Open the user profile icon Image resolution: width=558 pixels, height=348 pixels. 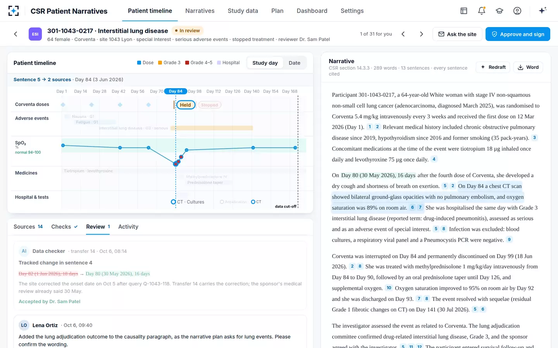pos(517,11)
